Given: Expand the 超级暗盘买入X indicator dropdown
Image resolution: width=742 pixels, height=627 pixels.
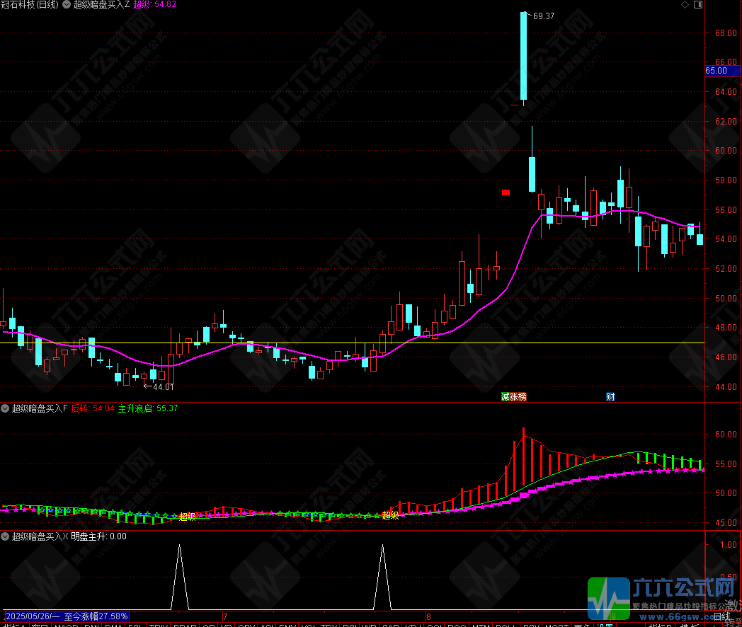Looking at the screenshot, I should (6, 536).
